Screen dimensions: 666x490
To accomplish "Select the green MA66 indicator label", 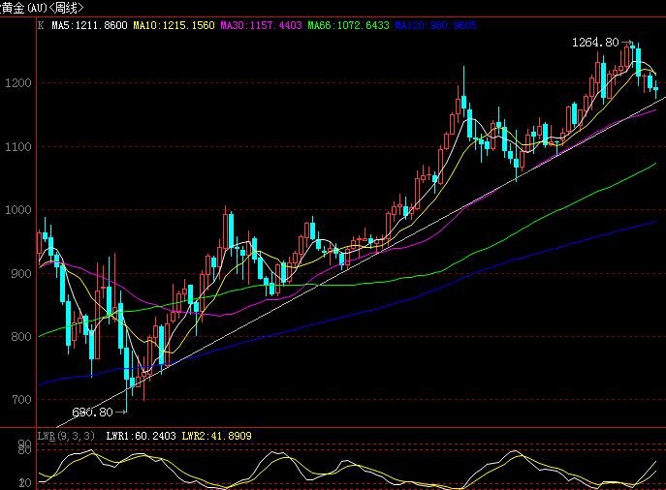I will click(349, 27).
